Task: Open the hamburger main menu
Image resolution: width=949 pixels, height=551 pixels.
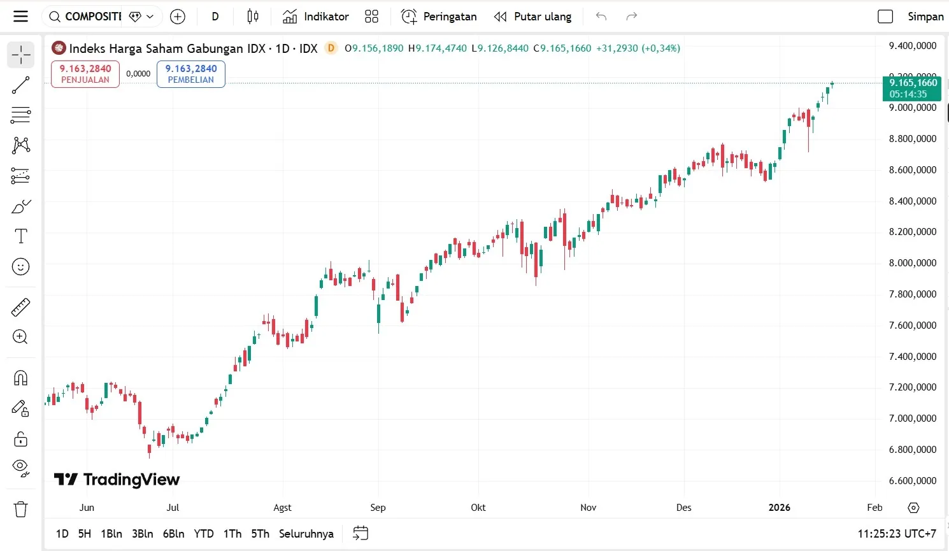Action: click(x=20, y=16)
